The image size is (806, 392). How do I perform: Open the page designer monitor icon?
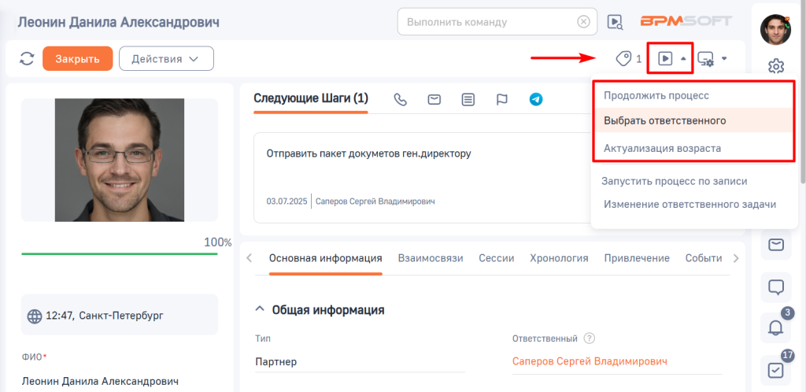point(706,58)
